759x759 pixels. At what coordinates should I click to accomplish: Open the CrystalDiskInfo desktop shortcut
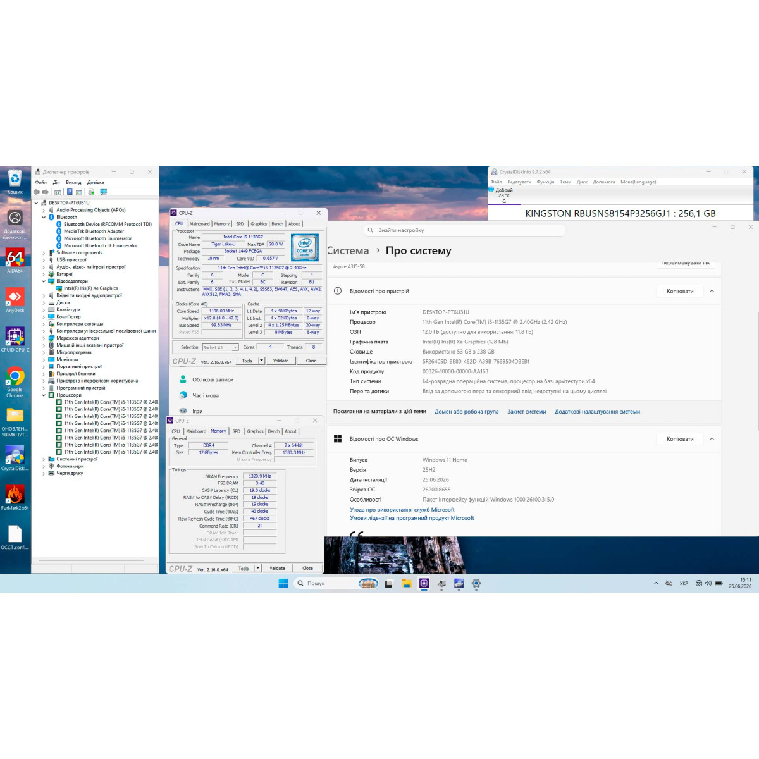[x=15, y=458]
